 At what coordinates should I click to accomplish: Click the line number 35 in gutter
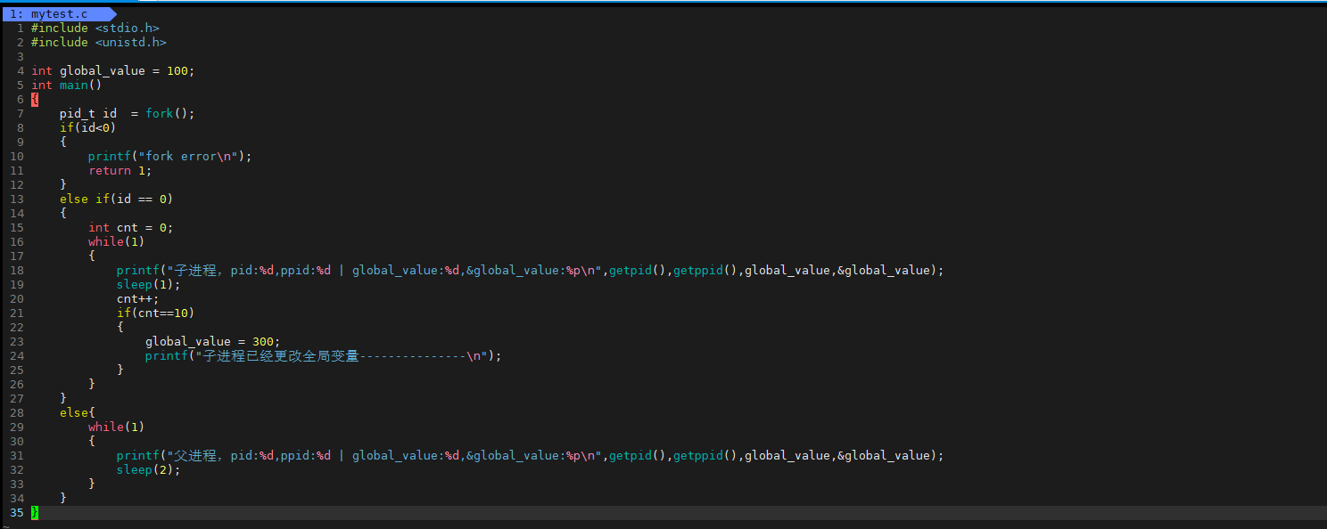(x=17, y=513)
